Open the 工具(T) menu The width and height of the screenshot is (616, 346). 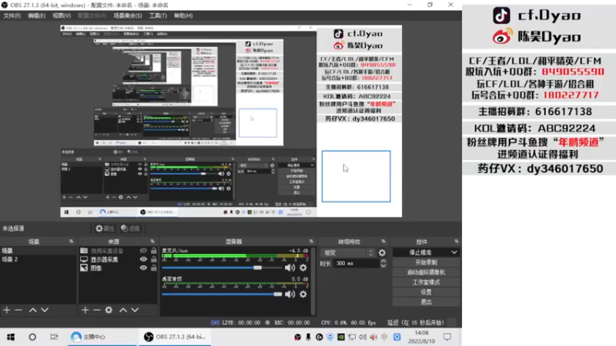[x=158, y=15]
